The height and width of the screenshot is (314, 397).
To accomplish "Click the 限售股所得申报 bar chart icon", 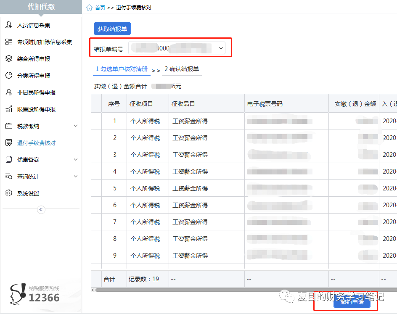I will [9, 109].
